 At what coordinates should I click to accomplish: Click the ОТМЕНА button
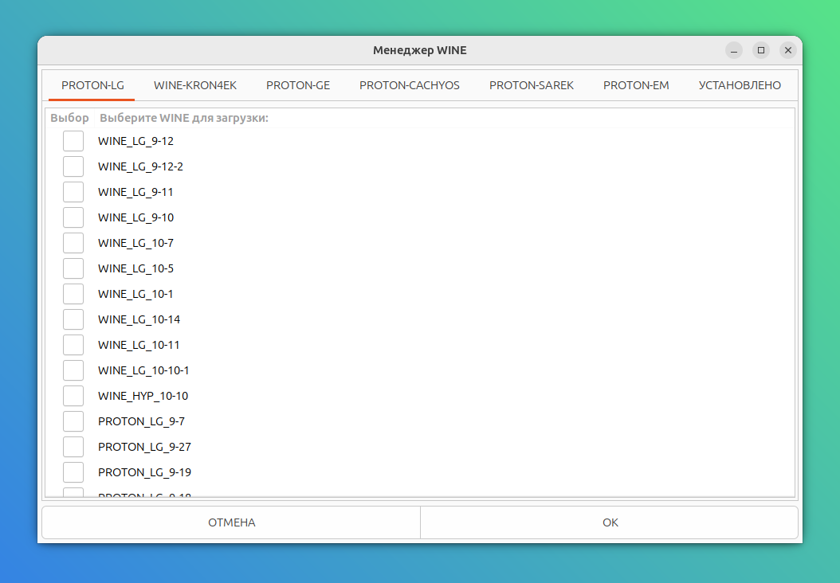(231, 522)
